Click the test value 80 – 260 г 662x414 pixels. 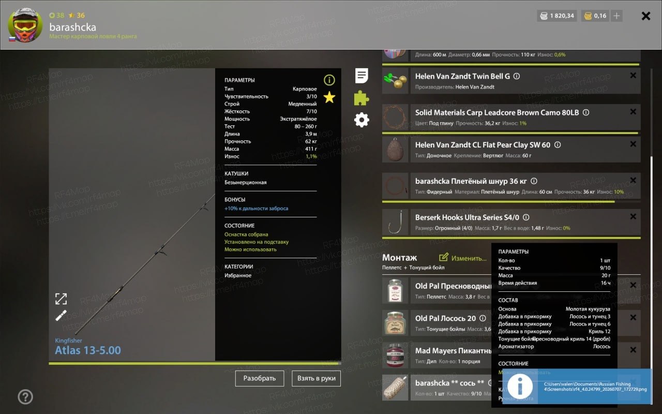[306, 126]
